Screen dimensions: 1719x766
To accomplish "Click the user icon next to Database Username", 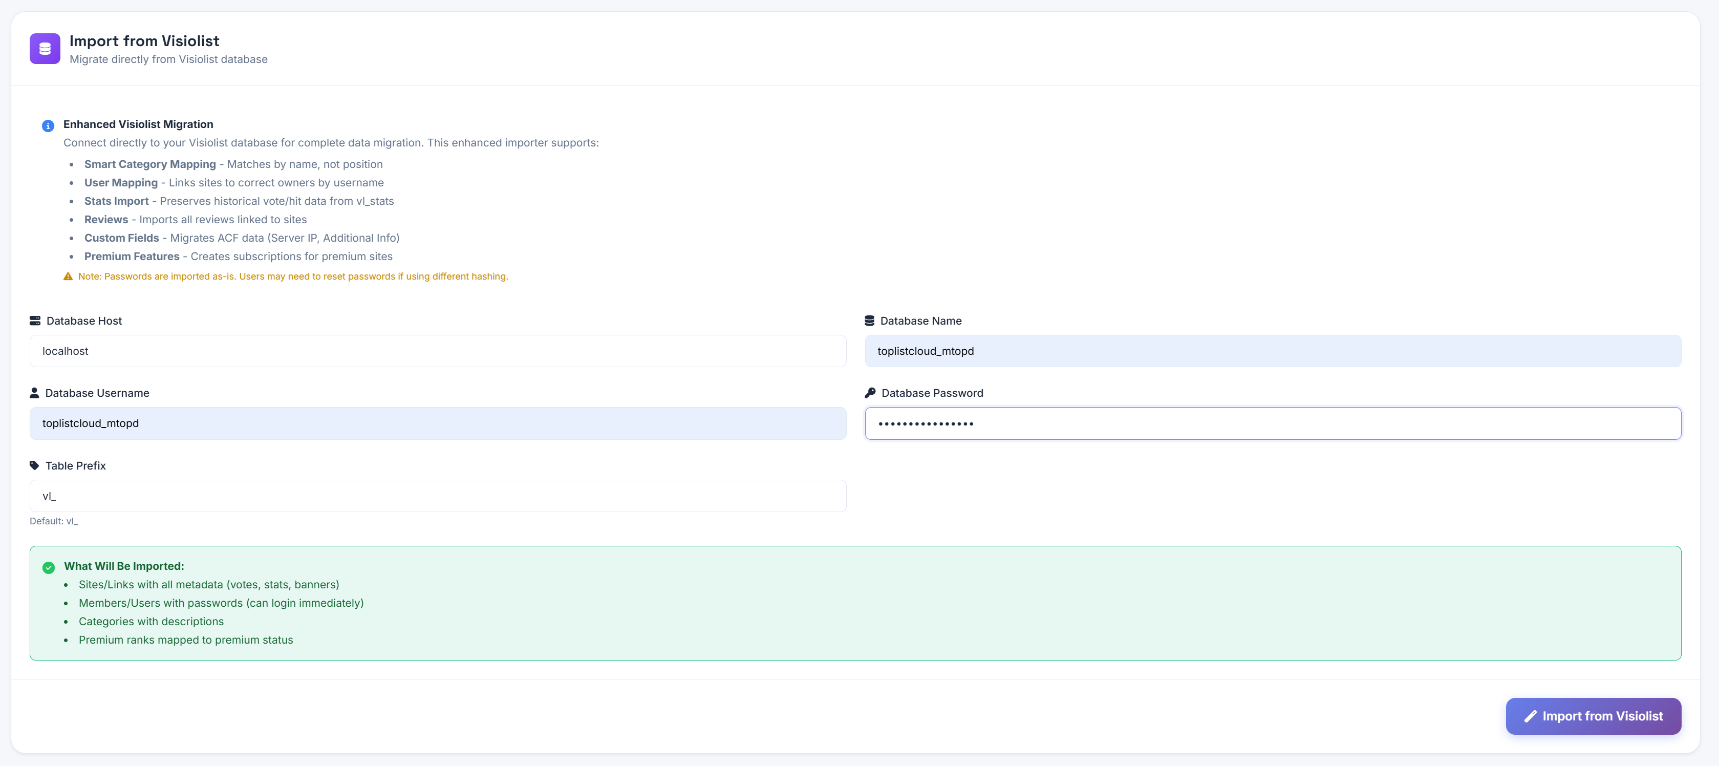I will point(35,392).
